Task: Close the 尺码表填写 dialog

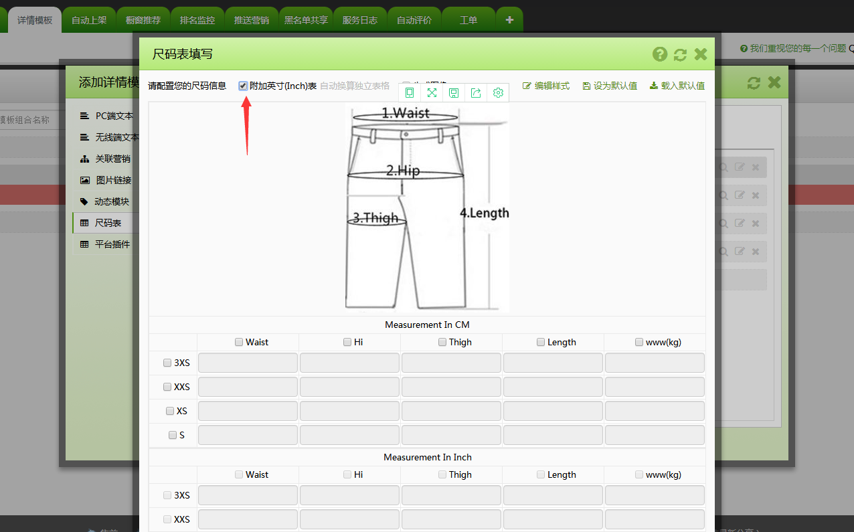Action: tap(701, 54)
